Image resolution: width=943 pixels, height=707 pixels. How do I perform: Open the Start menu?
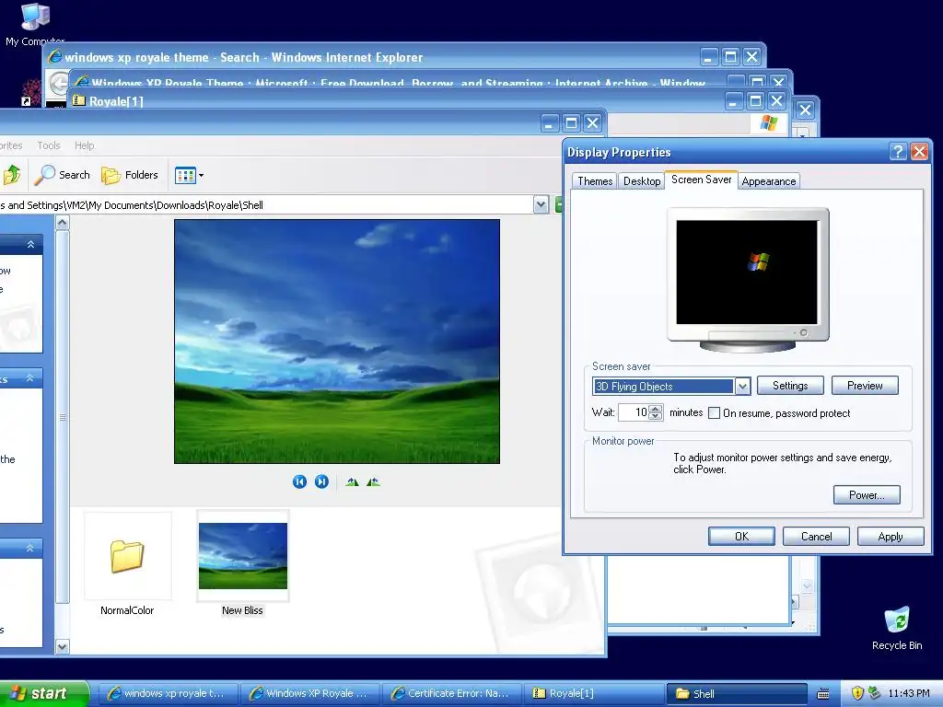point(43,693)
